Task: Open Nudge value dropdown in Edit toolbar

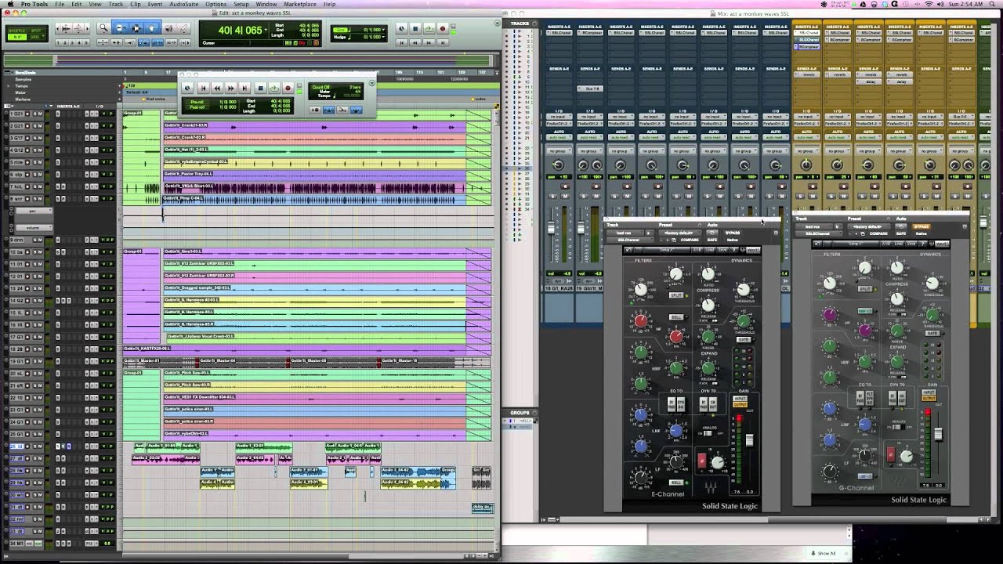Action: (384, 37)
